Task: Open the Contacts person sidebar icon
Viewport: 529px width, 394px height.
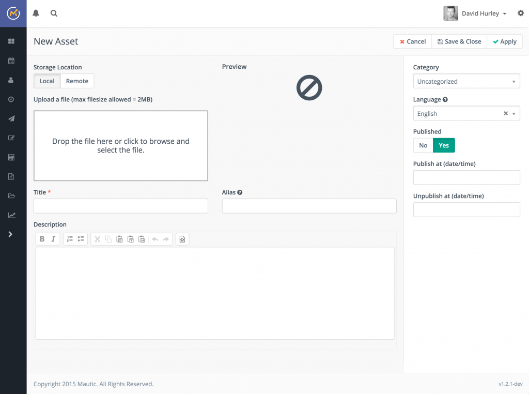Action: coord(11,80)
